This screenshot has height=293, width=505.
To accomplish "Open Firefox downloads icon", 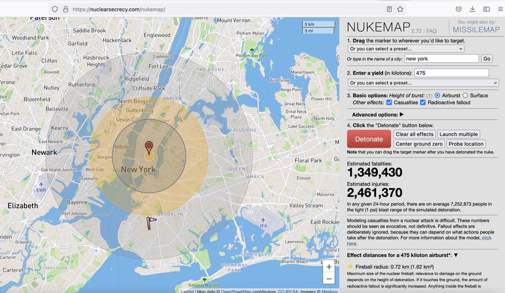I will [472, 9].
